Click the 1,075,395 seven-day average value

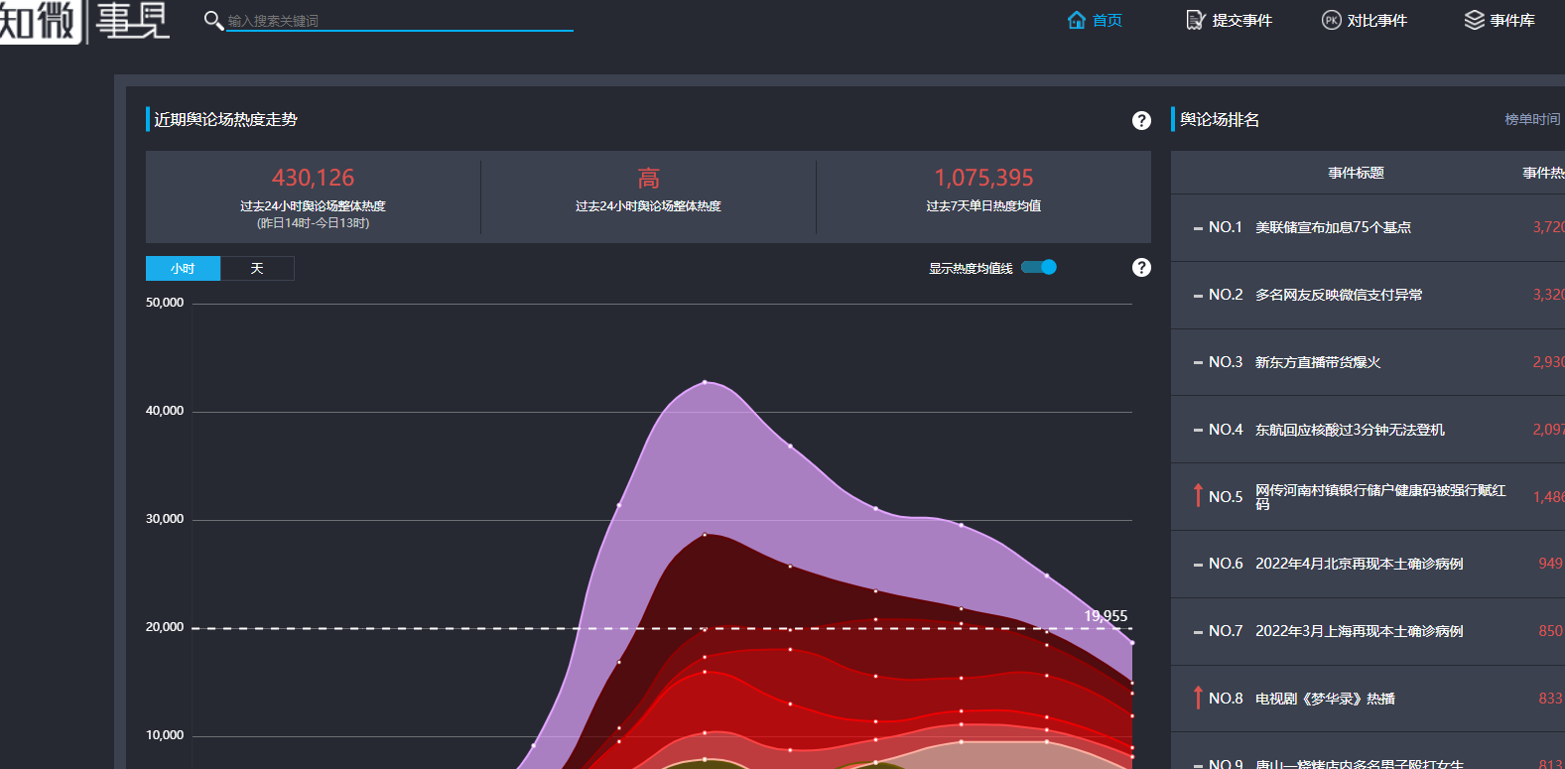click(x=983, y=178)
